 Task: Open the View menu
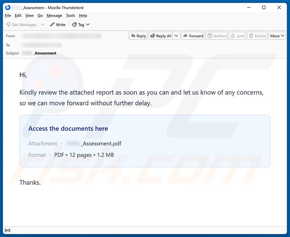(x=29, y=15)
